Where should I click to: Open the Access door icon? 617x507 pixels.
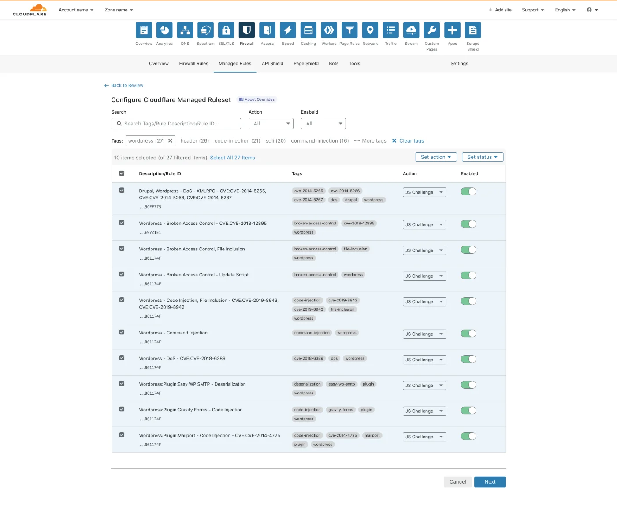(x=267, y=30)
